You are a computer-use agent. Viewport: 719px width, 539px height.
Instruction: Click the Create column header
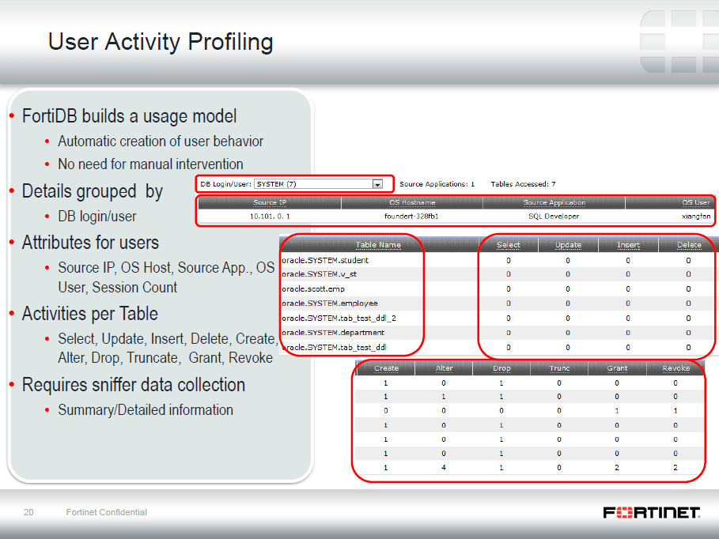click(x=386, y=368)
